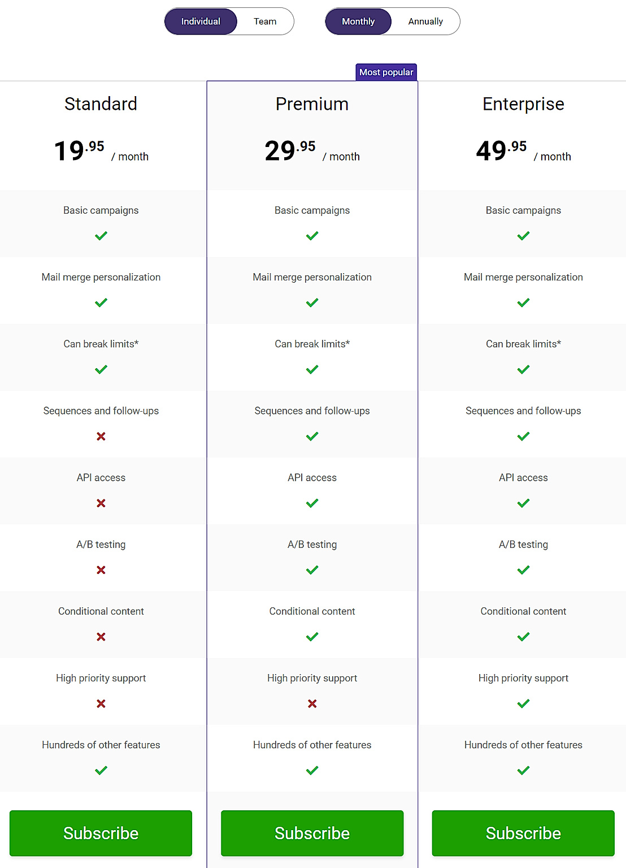Click the red cross under Standard Sequences and follow-ups

pyautogui.click(x=101, y=436)
